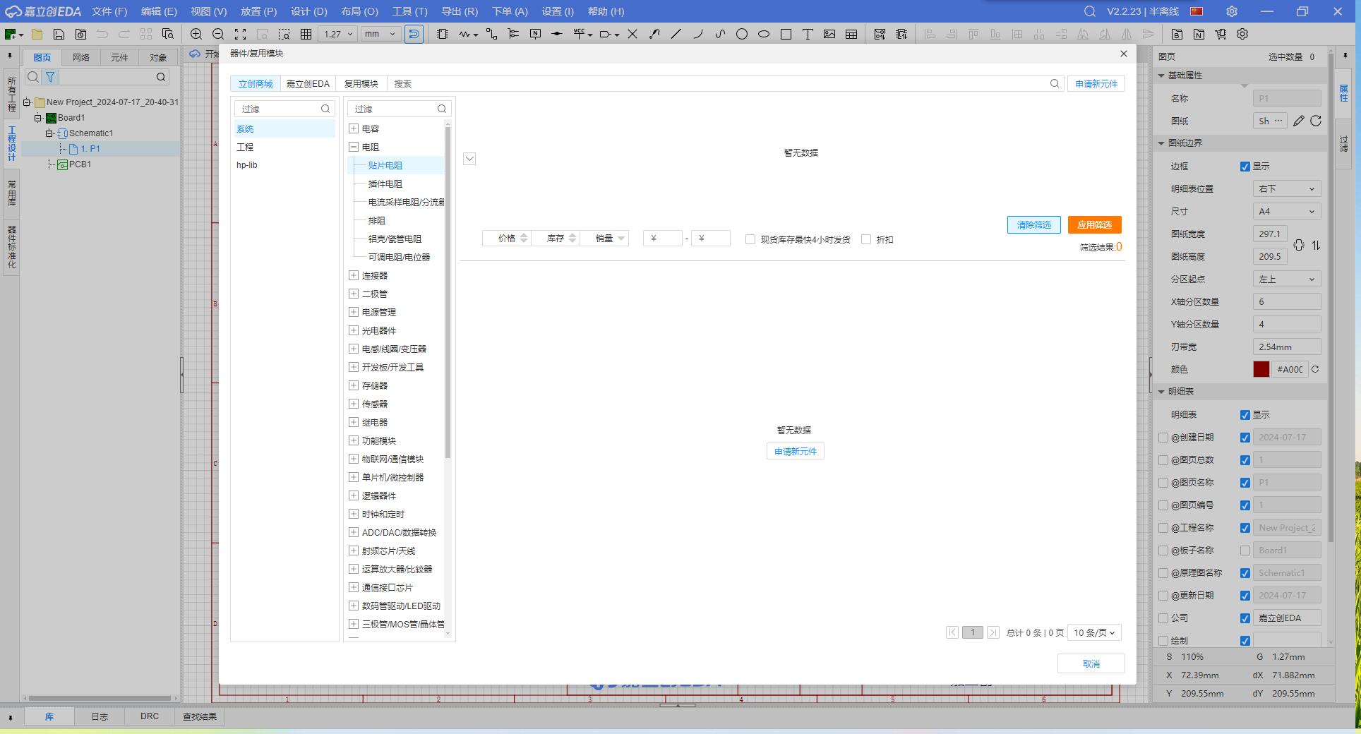Screen dimensions: 1361x734
Task: Enable 现货库存最快4小时发货 checkbox
Action: [750, 239]
